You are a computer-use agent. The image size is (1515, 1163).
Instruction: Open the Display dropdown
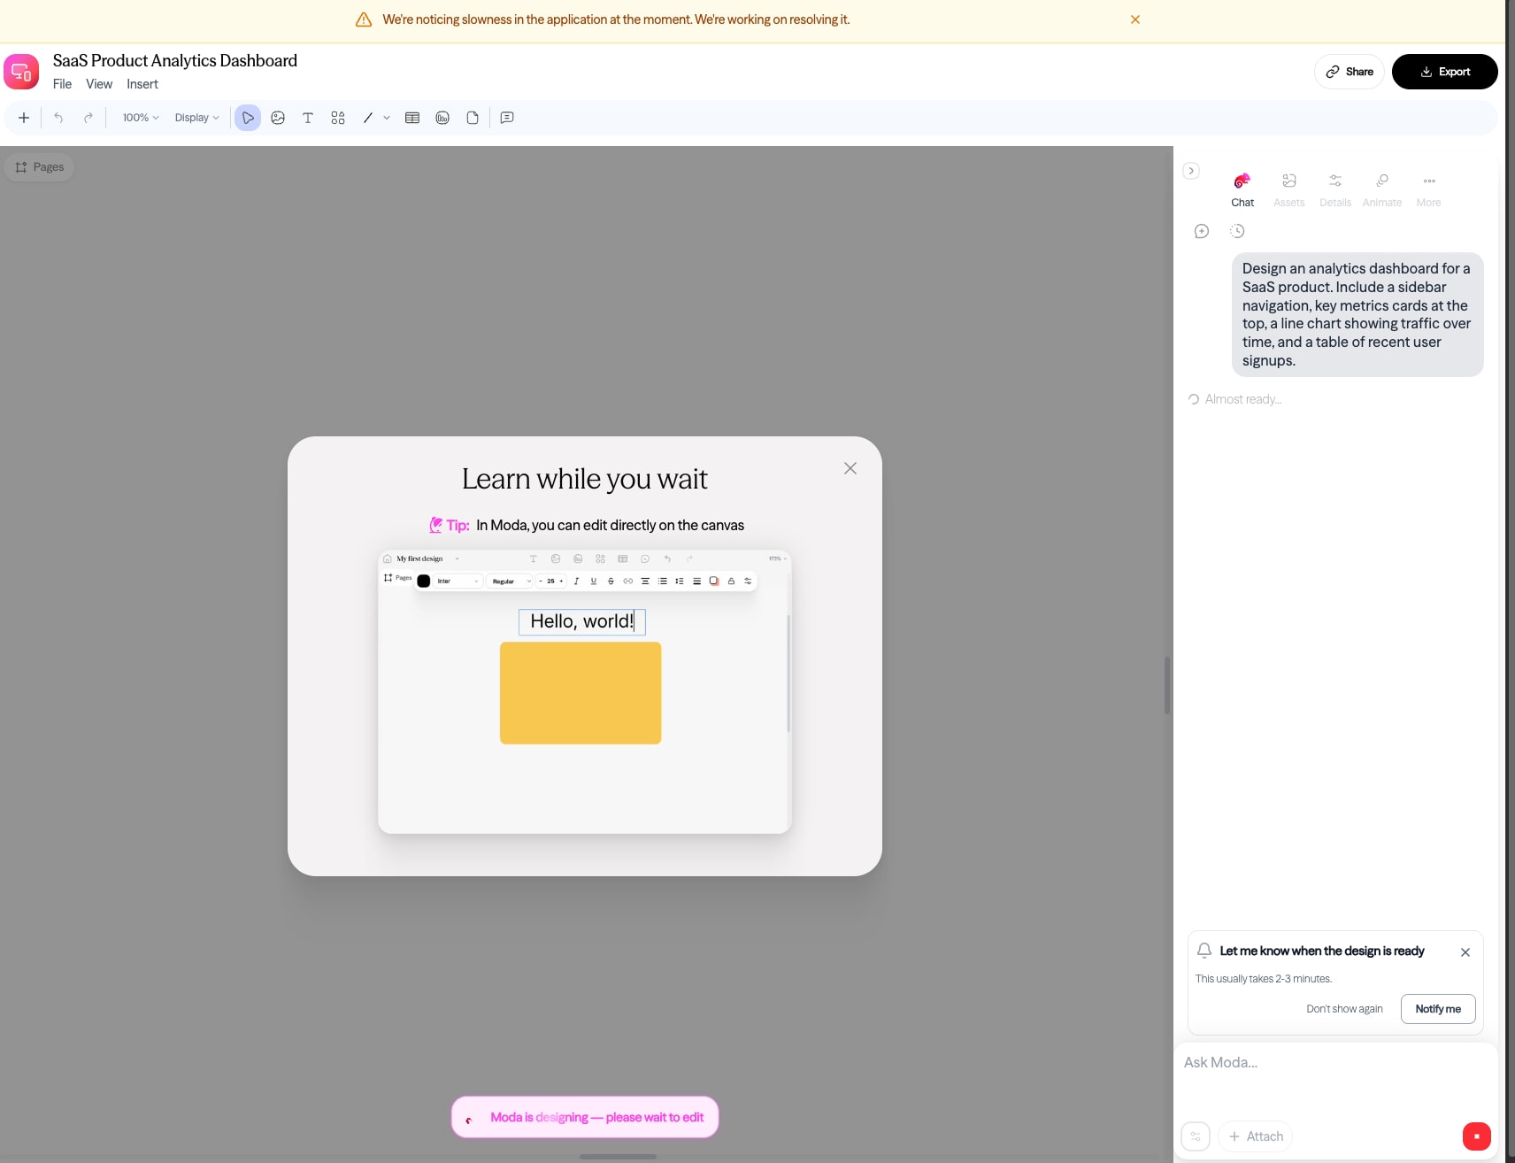tap(196, 118)
